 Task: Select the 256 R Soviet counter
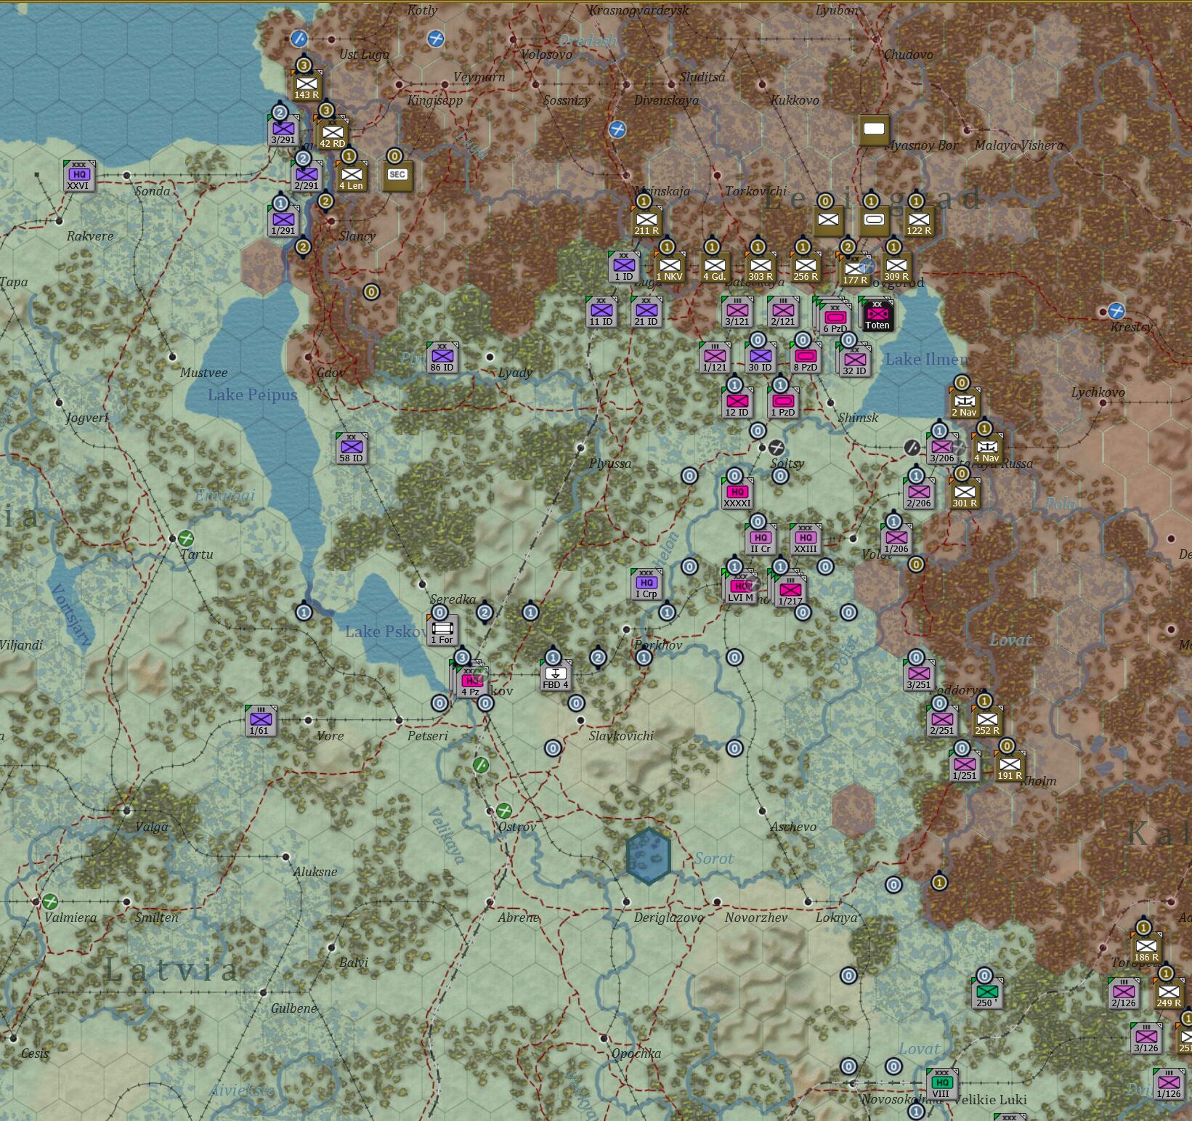point(806,267)
